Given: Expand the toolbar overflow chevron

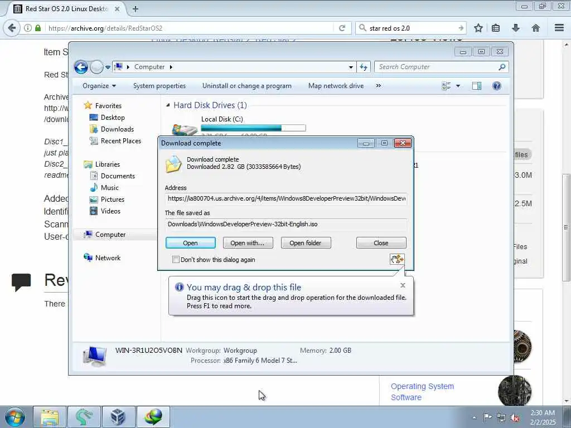Looking at the screenshot, I should 379,86.
